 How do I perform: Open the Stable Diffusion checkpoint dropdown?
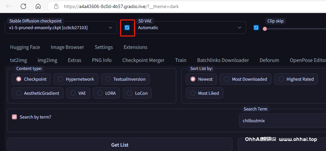61,27
